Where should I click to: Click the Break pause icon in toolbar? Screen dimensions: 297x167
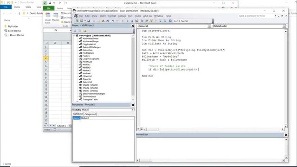(x=128, y=21)
